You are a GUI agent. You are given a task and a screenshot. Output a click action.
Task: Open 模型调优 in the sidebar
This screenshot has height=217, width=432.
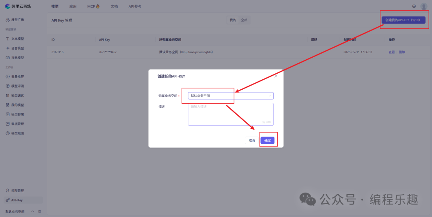(x=15, y=95)
